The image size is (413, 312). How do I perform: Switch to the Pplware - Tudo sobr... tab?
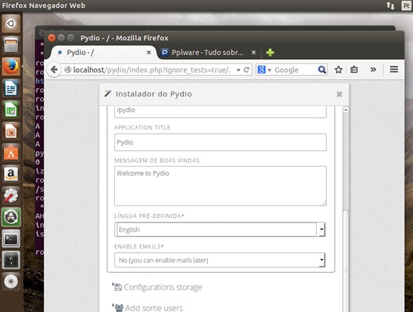[x=208, y=52]
